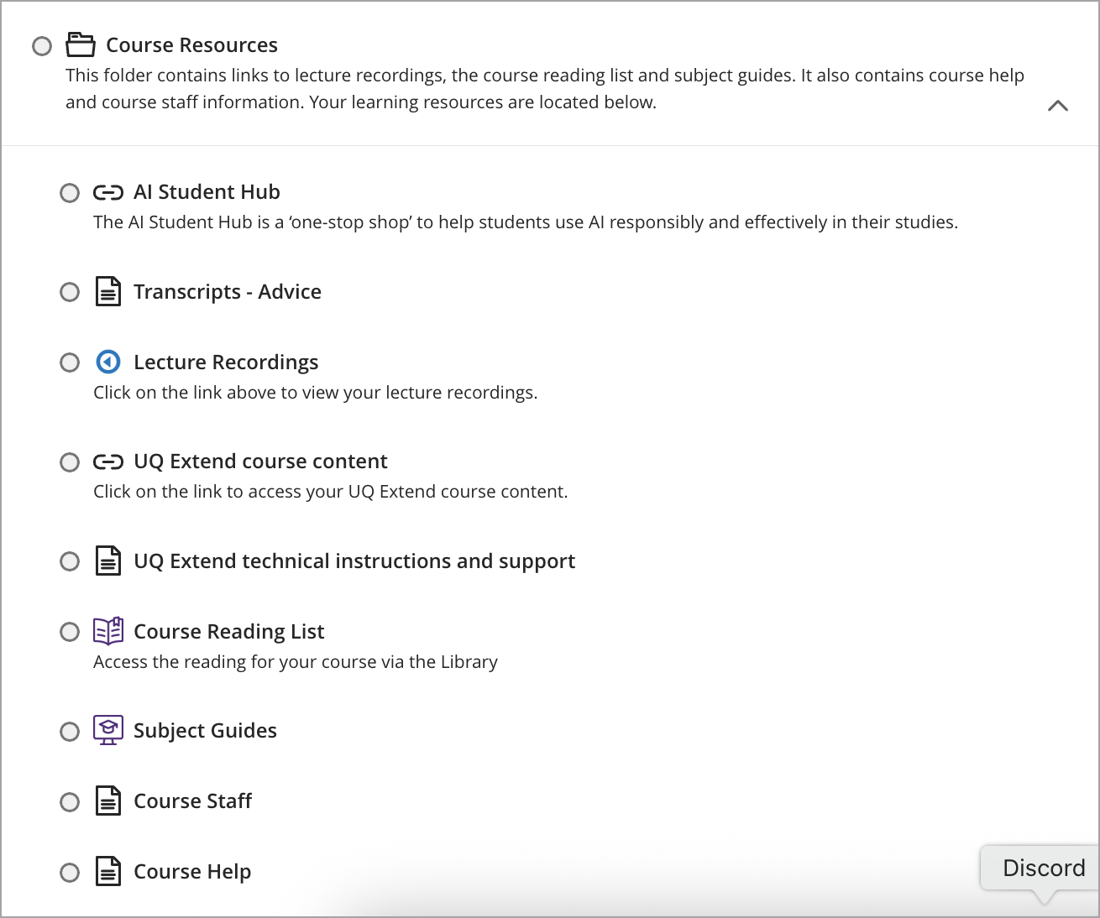Select the radio button beside AI Student Hub
This screenshot has height=918, width=1100.
70,193
